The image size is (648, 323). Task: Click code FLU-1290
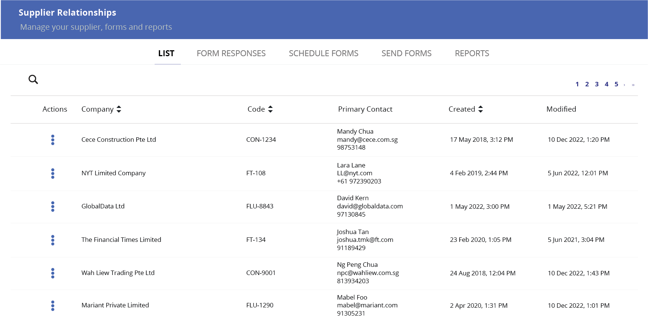[260, 305]
